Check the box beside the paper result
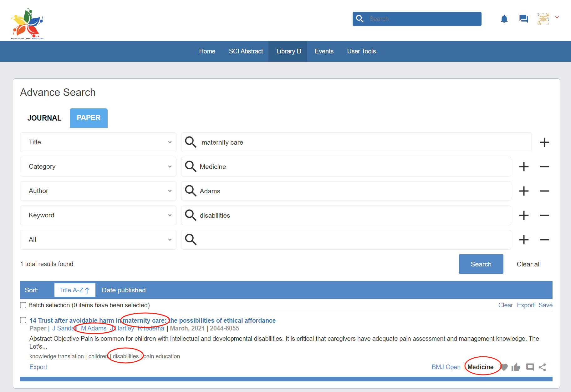571x392 pixels. [x=23, y=320]
